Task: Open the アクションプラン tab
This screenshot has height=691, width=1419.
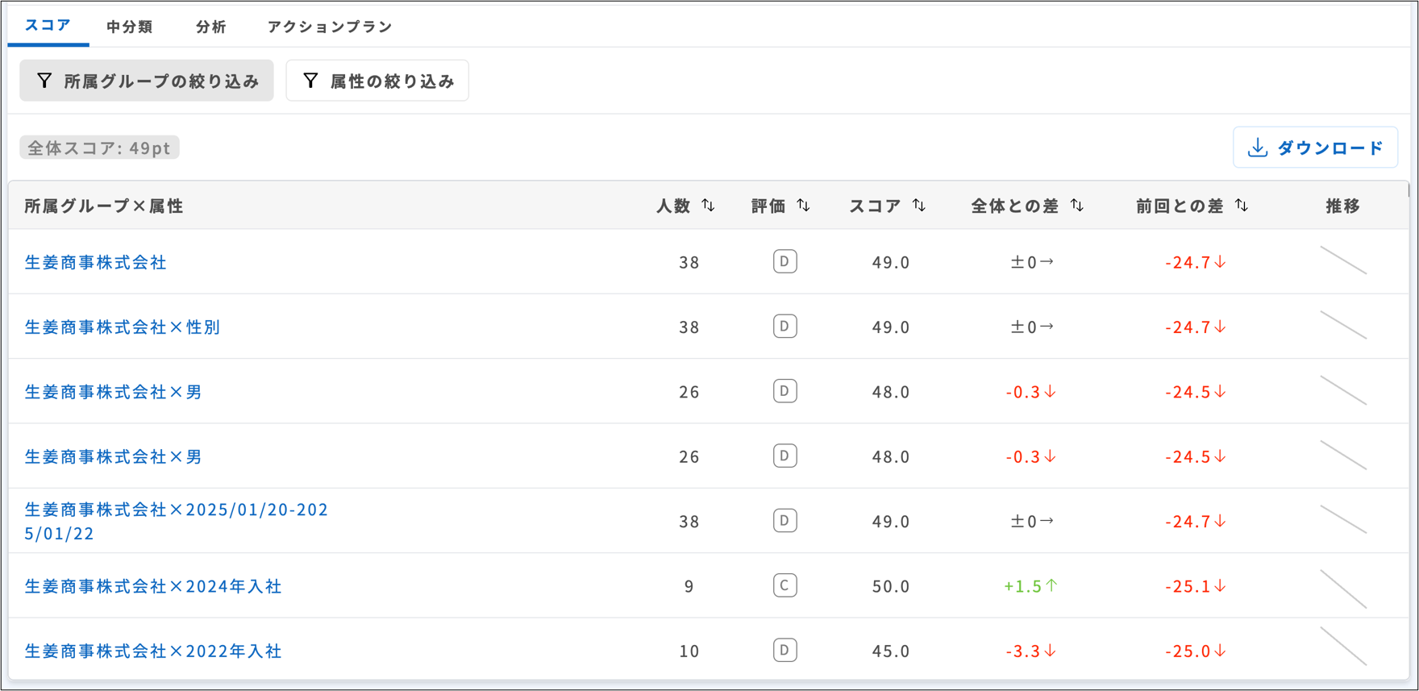Action: coord(330,27)
